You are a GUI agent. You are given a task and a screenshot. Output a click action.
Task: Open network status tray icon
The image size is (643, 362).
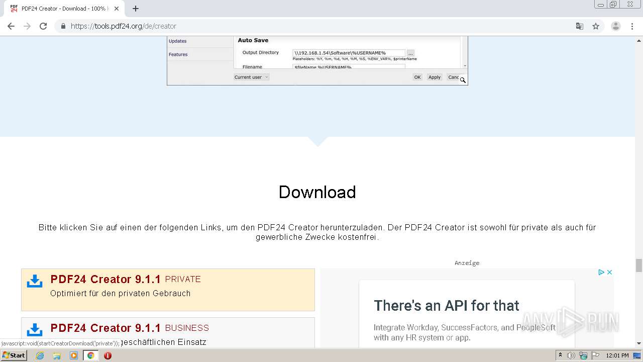coord(583,355)
